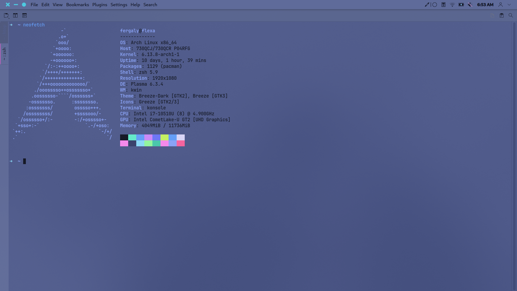
Task: Open the battery charging tray icon
Action: pos(461,5)
